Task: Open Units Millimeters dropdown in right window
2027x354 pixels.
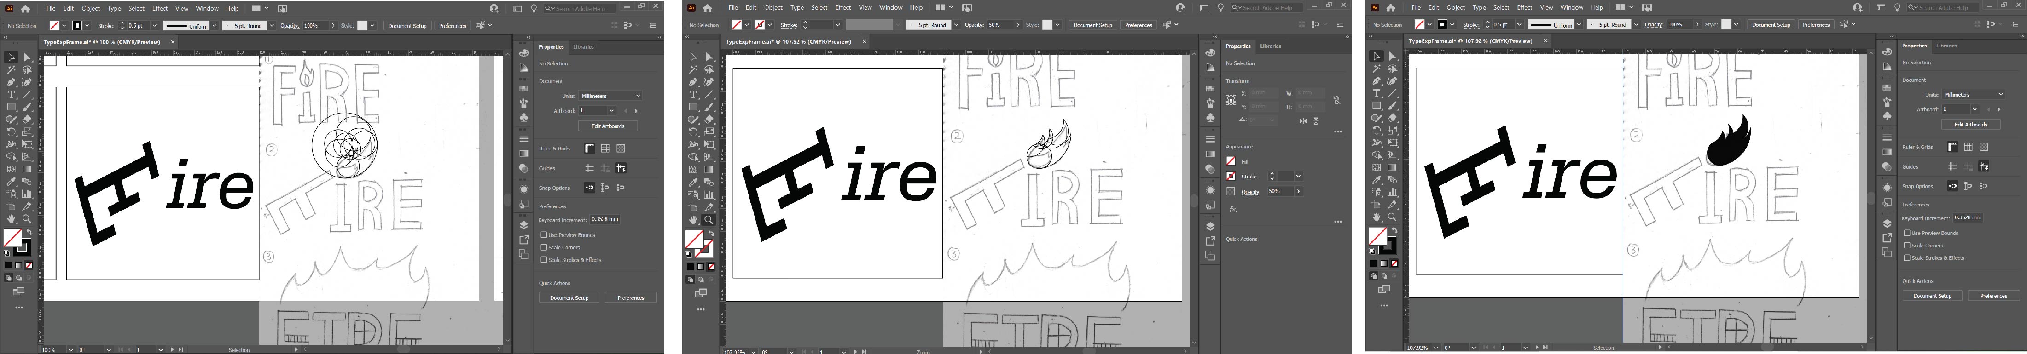Action: (1974, 94)
